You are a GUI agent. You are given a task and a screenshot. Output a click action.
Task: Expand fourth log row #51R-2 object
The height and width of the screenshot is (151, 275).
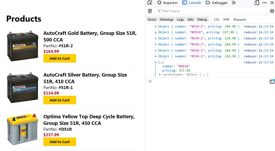point(155,45)
